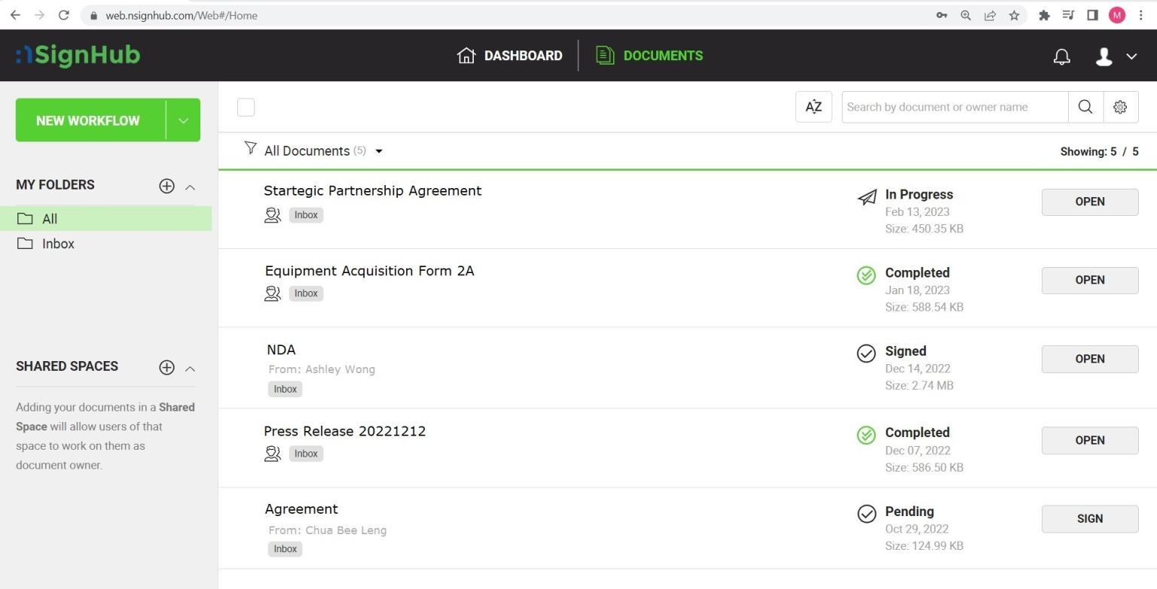Open the NDA document
The height and width of the screenshot is (589, 1157).
[x=1089, y=359]
